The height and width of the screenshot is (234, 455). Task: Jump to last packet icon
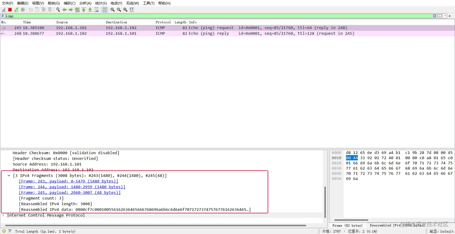[90, 10]
